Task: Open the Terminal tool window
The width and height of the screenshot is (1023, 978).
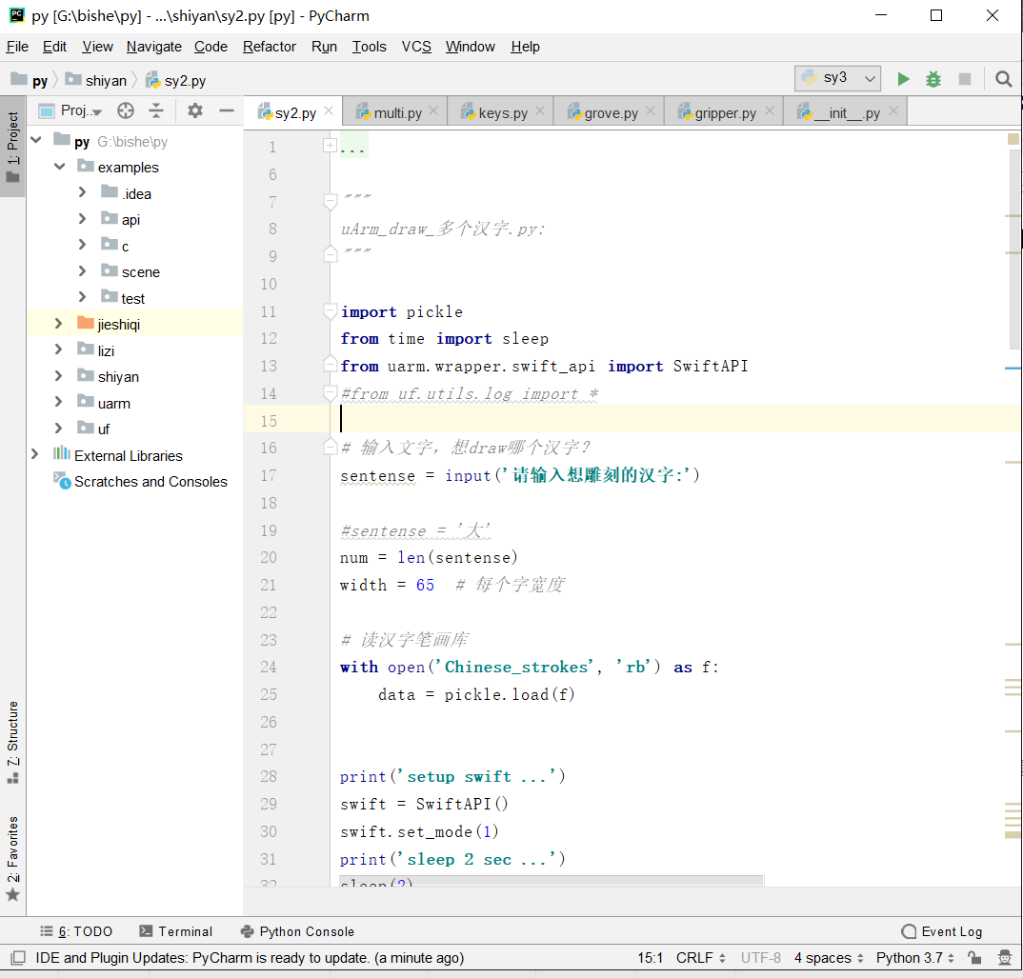Action: click(175, 931)
